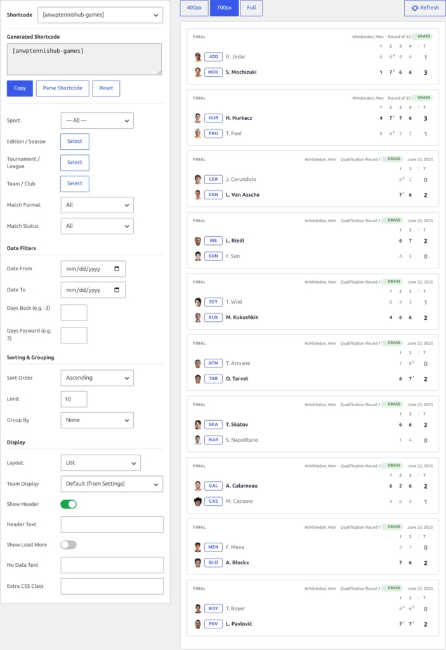Toggle the Show Header switch off
Viewport: 446px width, 650px height.
point(69,504)
